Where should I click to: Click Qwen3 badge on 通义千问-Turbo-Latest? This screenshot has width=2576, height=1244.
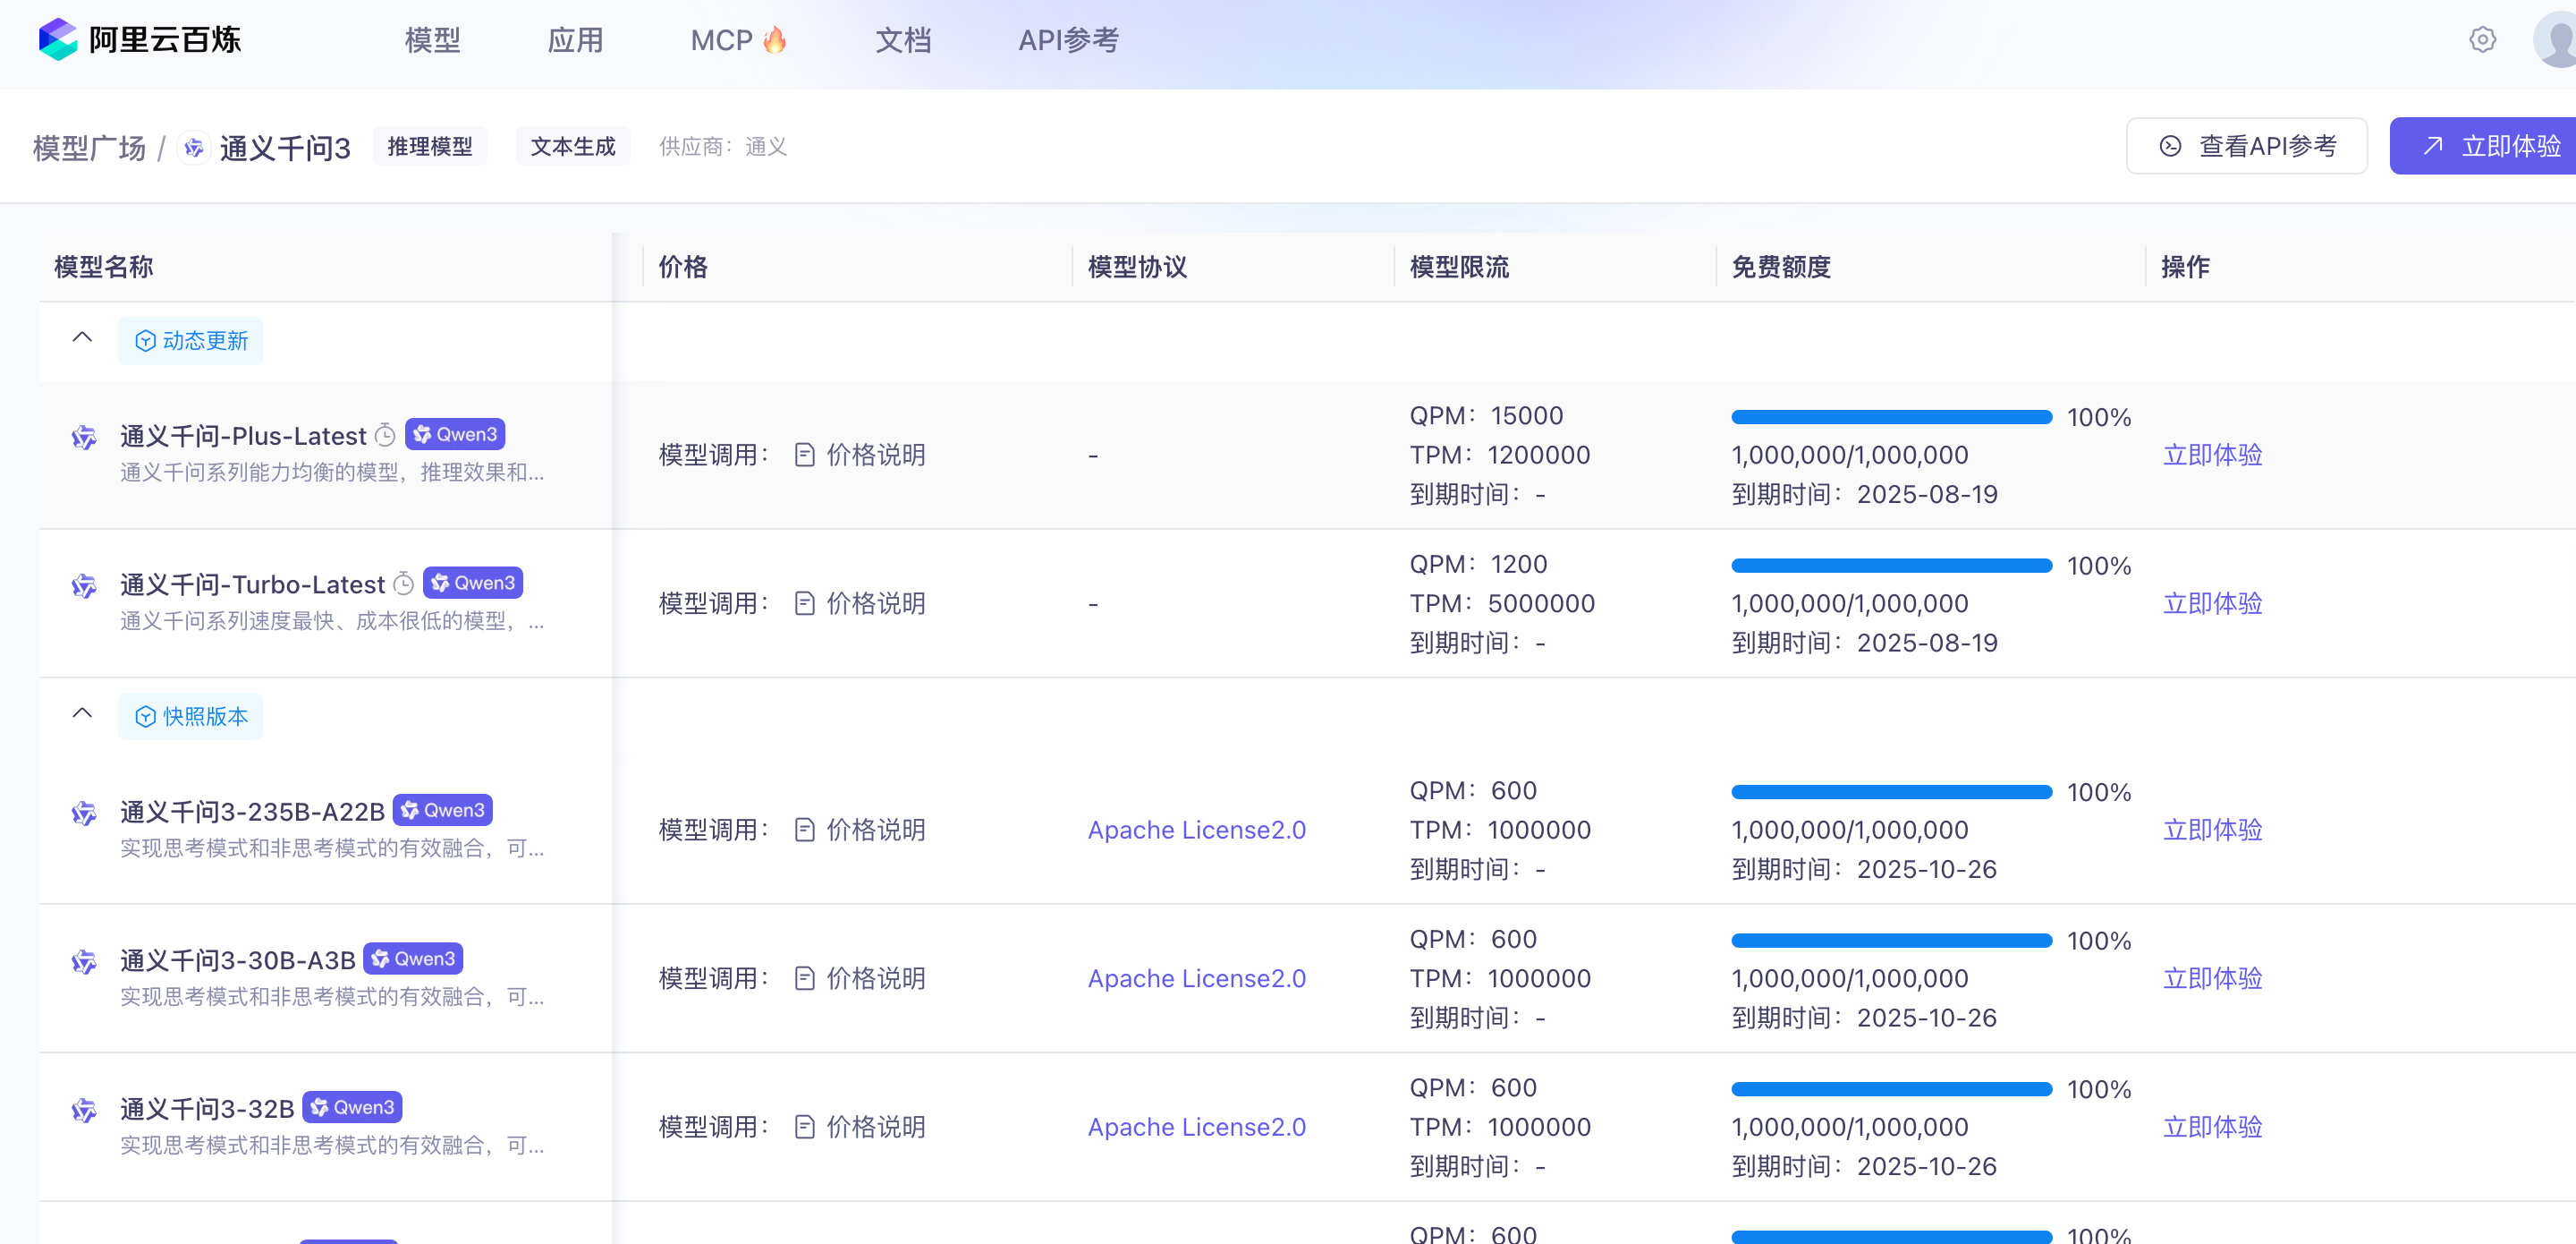pyautogui.click(x=473, y=583)
